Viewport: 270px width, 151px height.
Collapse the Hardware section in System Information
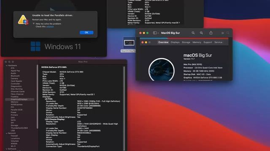[x=7, y=65]
